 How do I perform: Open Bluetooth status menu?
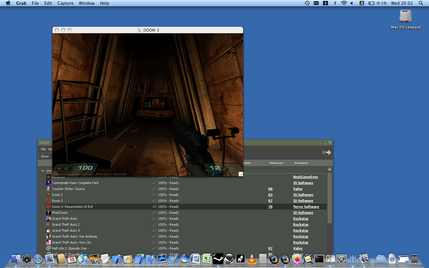(x=335, y=3)
